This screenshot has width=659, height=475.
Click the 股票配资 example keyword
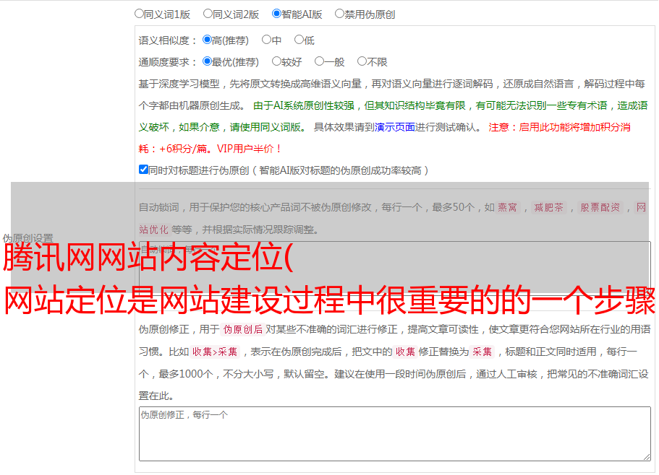click(600, 207)
